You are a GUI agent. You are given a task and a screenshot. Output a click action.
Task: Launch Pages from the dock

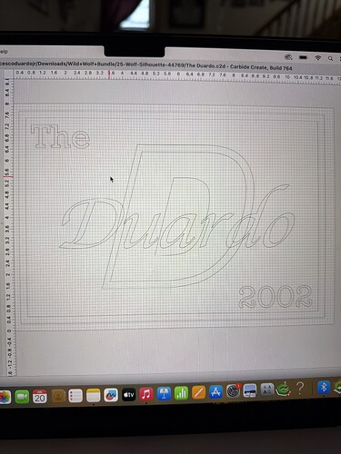pos(198,392)
